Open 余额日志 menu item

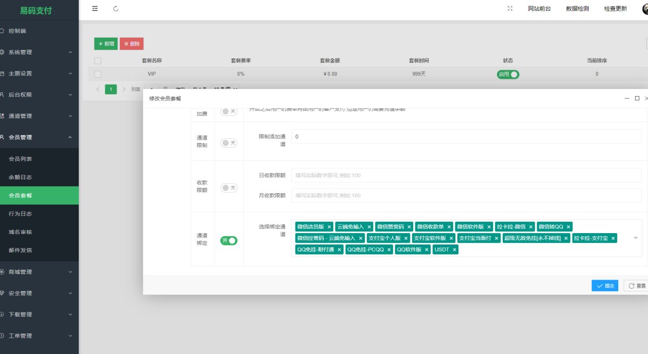[x=39, y=177]
